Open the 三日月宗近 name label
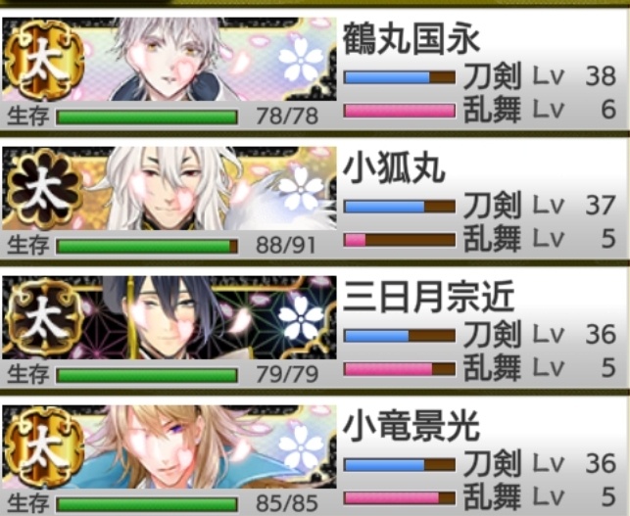This screenshot has height=516, width=630. coord(428,297)
